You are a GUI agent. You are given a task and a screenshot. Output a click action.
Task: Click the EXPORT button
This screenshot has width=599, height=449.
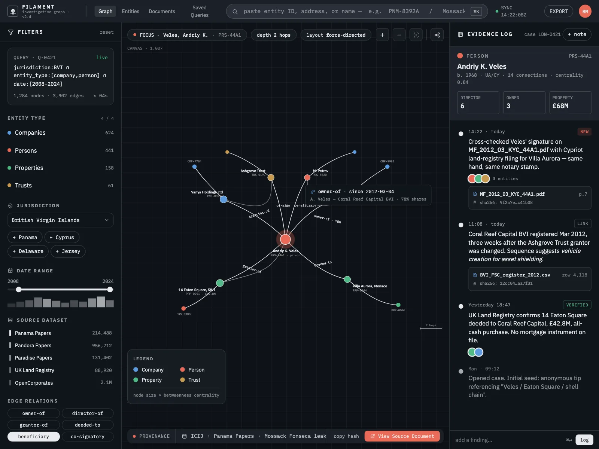559,11
